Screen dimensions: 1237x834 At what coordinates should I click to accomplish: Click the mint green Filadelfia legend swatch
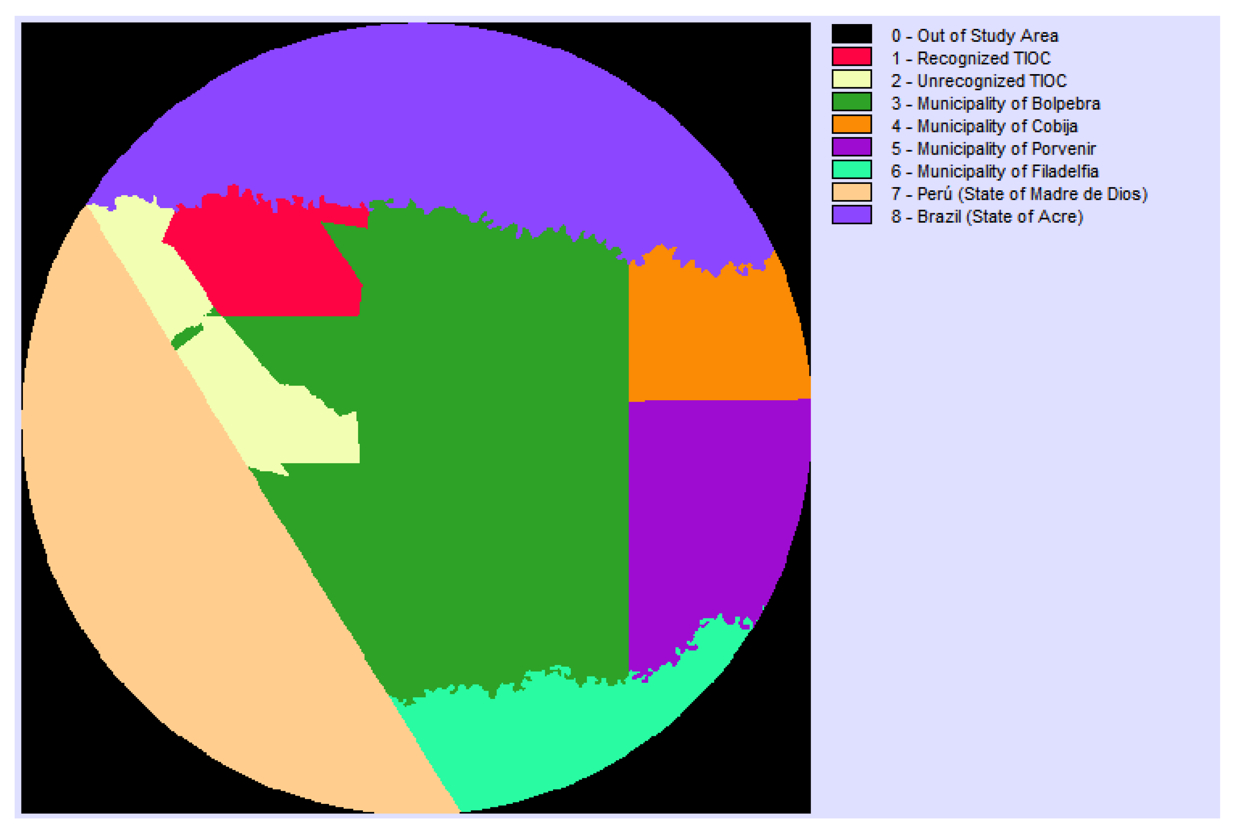coord(851,170)
